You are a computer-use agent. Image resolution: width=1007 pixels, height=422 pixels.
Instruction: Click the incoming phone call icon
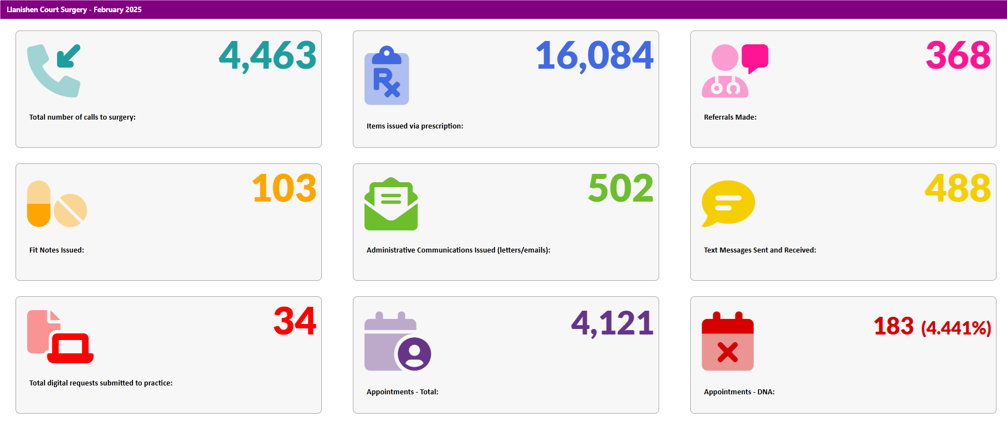(54, 71)
